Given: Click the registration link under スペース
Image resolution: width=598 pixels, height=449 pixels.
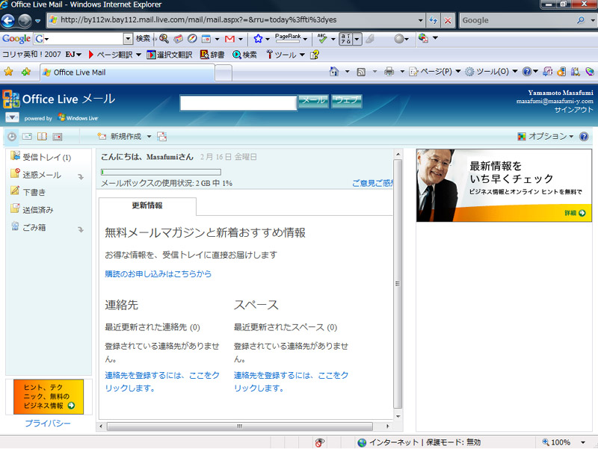Looking at the screenshot, I should [x=291, y=382].
